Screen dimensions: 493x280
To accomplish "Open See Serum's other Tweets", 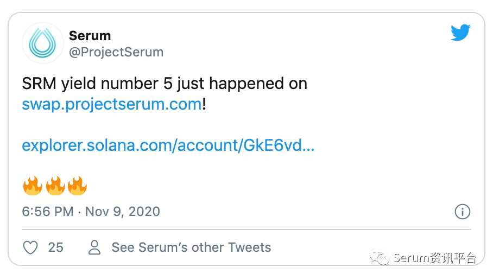I will pyautogui.click(x=191, y=247).
